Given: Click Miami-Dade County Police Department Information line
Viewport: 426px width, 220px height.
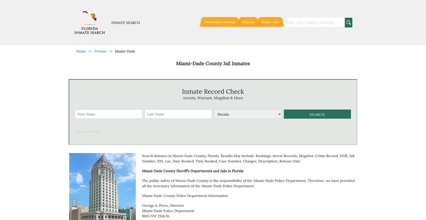Looking at the screenshot, I should point(185,196).
